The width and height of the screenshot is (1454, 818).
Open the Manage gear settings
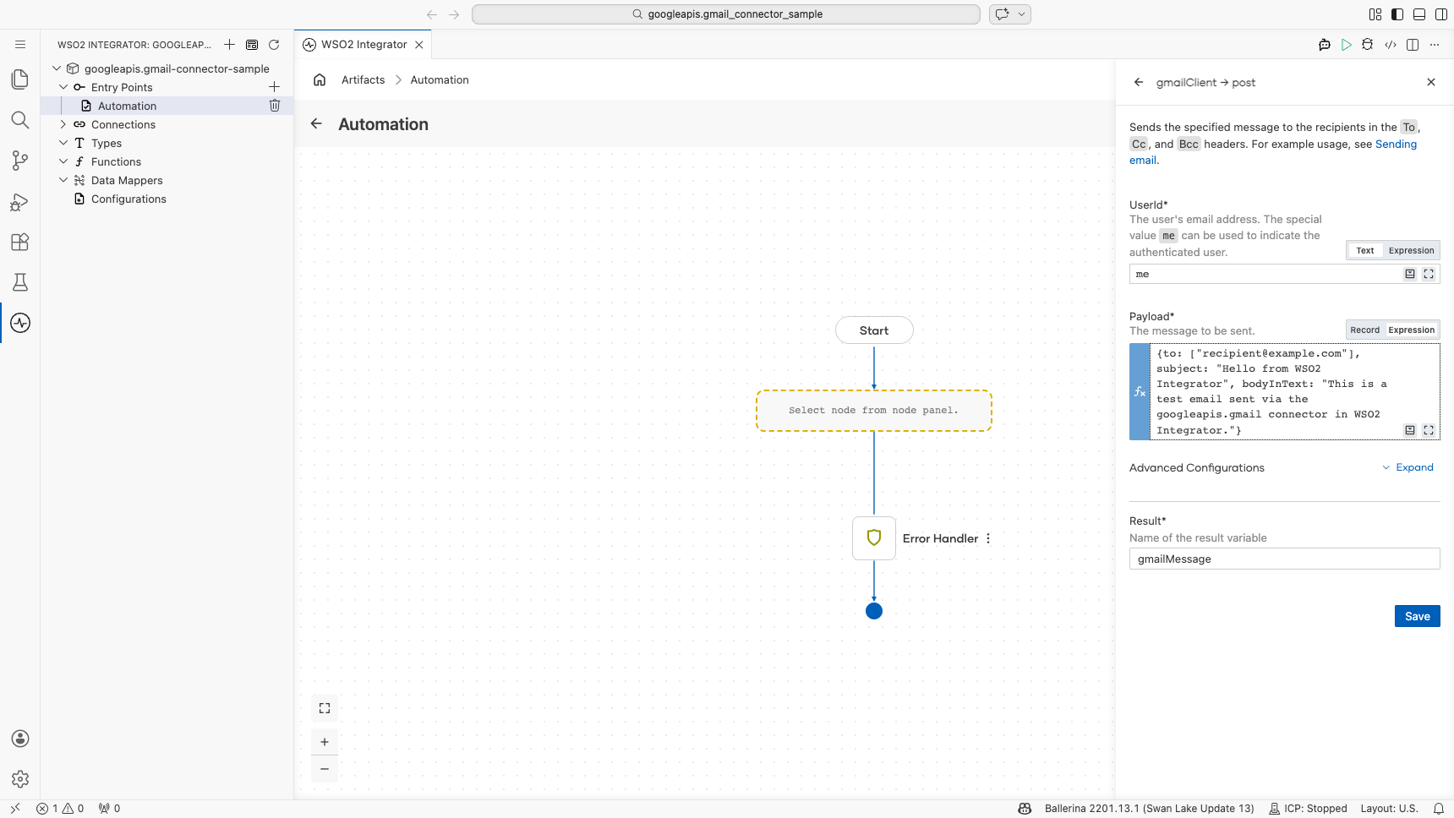20,779
